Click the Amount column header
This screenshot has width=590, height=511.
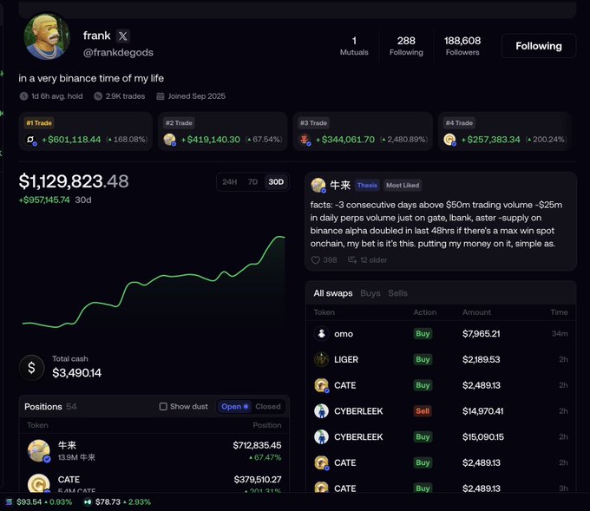(x=476, y=312)
